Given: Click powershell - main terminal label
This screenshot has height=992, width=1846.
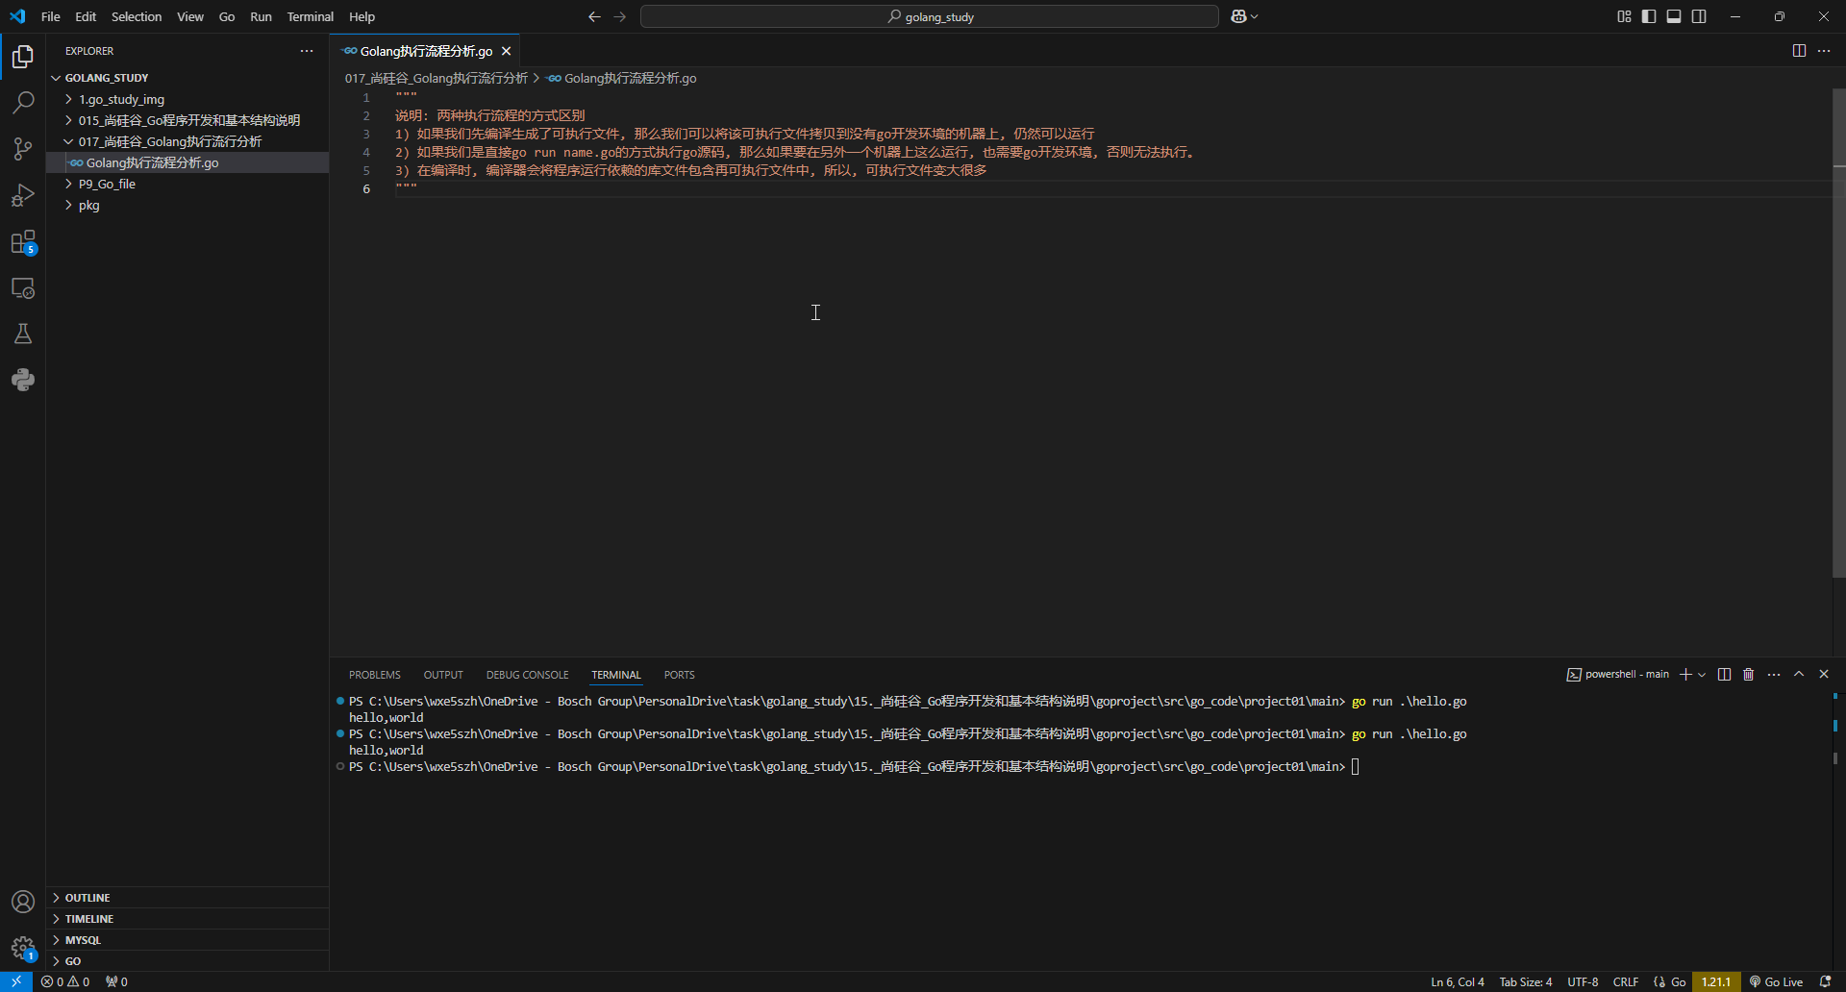Looking at the screenshot, I should (x=1618, y=674).
